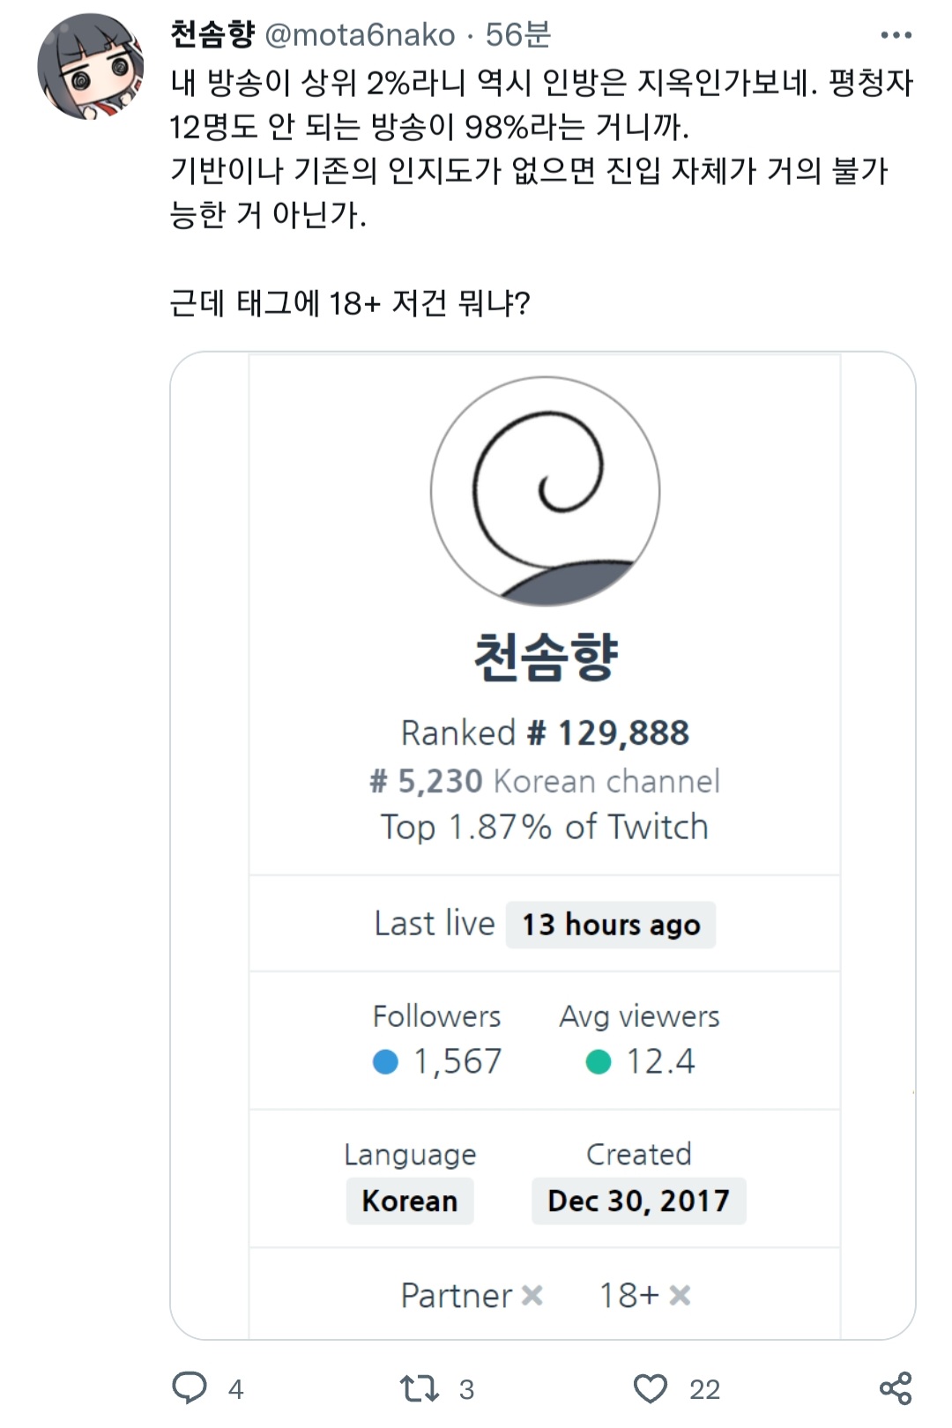
Task: Click the blue Followers dot indicator
Action: coord(386,1061)
